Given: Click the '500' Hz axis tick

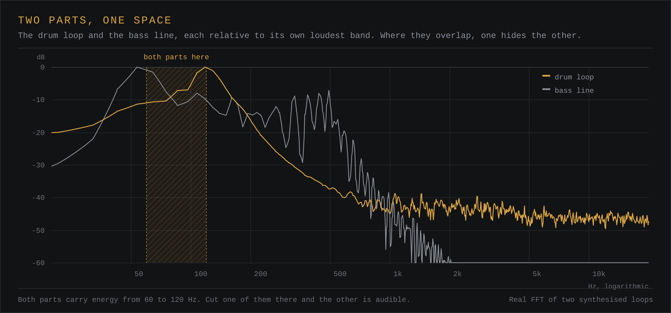Looking at the screenshot, I should (x=340, y=274).
